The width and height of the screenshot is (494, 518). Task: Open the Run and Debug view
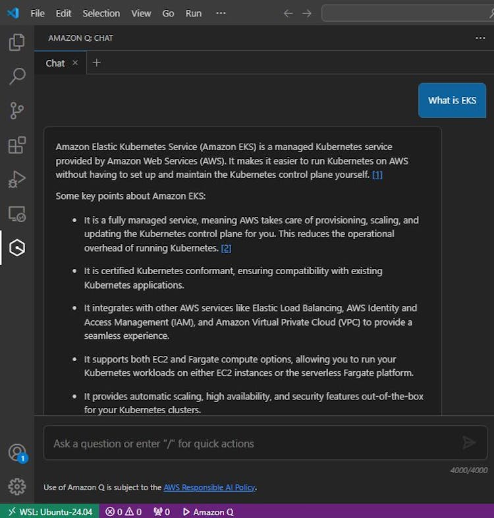17,179
